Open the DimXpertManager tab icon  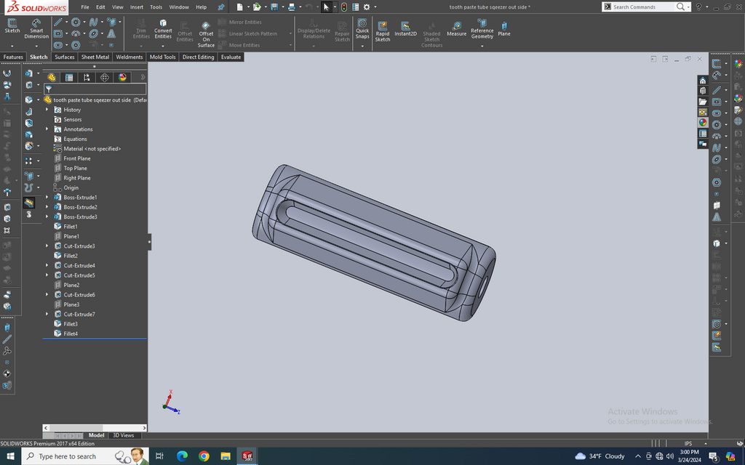105,77
